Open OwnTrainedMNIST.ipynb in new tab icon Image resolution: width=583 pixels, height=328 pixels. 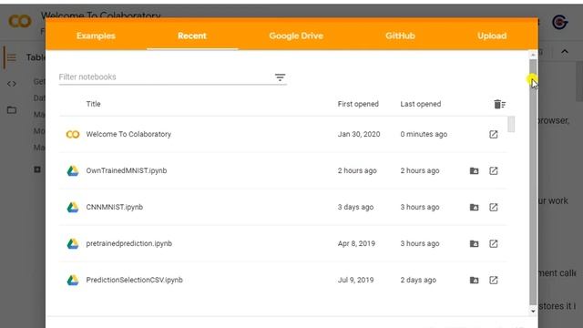pyautogui.click(x=494, y=170)
